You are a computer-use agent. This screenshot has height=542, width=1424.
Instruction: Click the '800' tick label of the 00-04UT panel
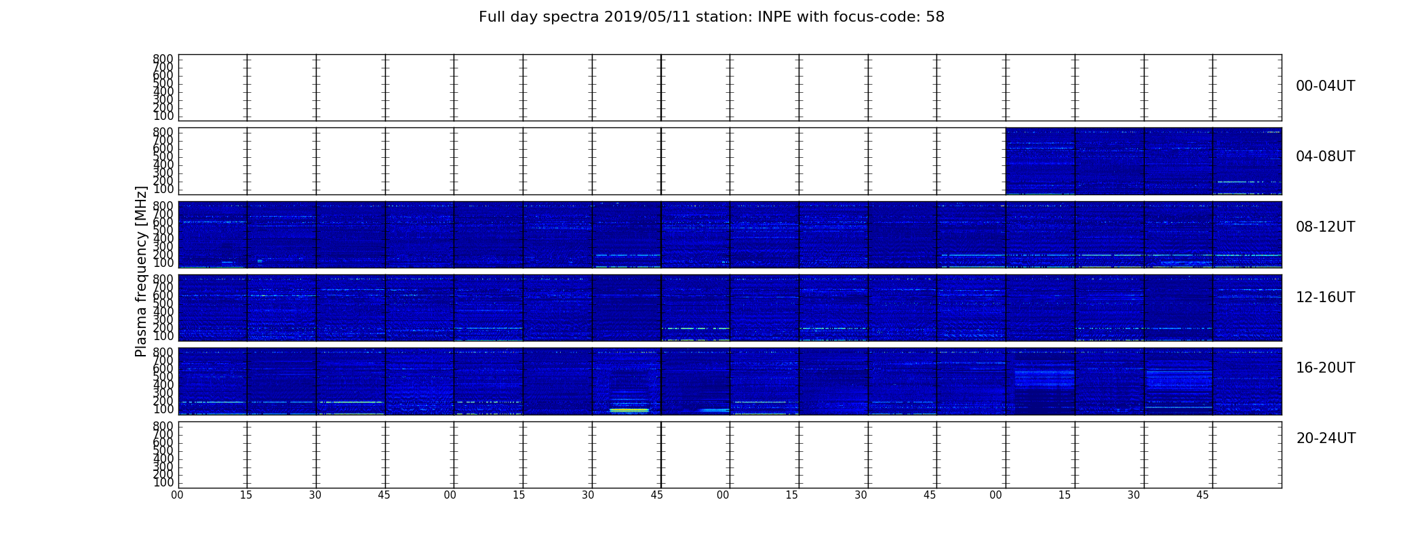coord(163,59)
